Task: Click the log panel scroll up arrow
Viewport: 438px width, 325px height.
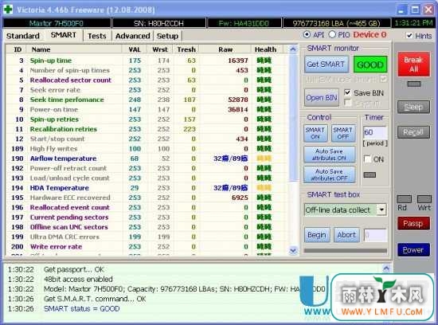Action: point(386,268)
